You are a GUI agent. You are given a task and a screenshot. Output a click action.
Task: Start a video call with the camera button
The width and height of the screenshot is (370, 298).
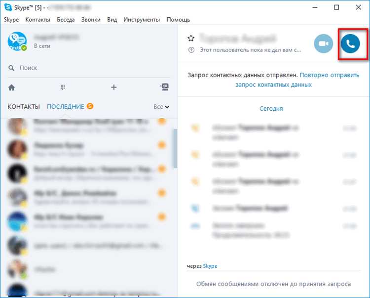click(x=324, y=43)
